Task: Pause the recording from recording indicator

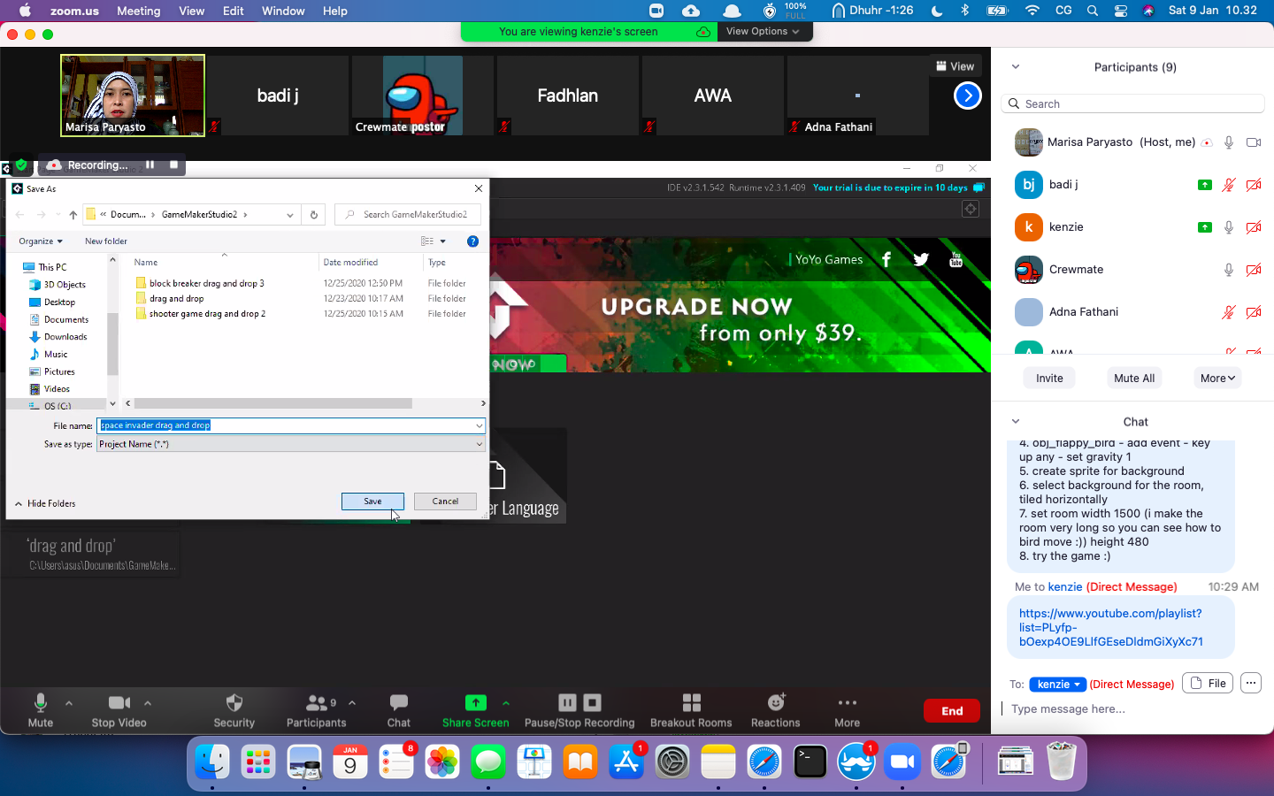Action: pos(150,165)
